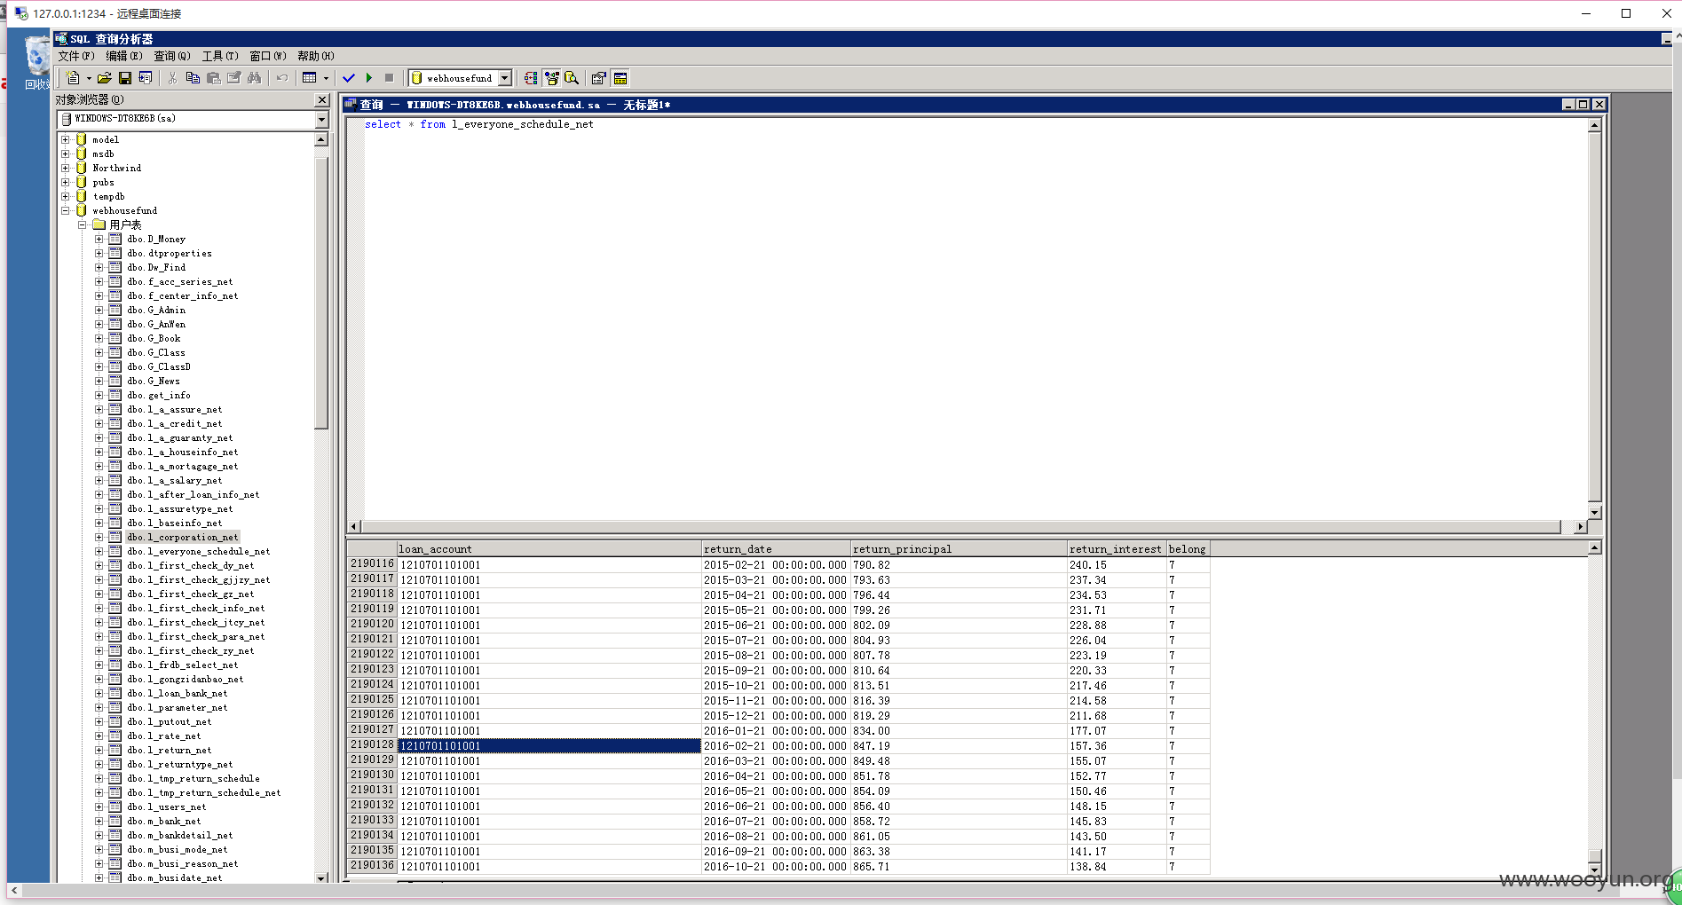
Task: Click the Paste toolbar icon
Action: (x=213, y=78)
